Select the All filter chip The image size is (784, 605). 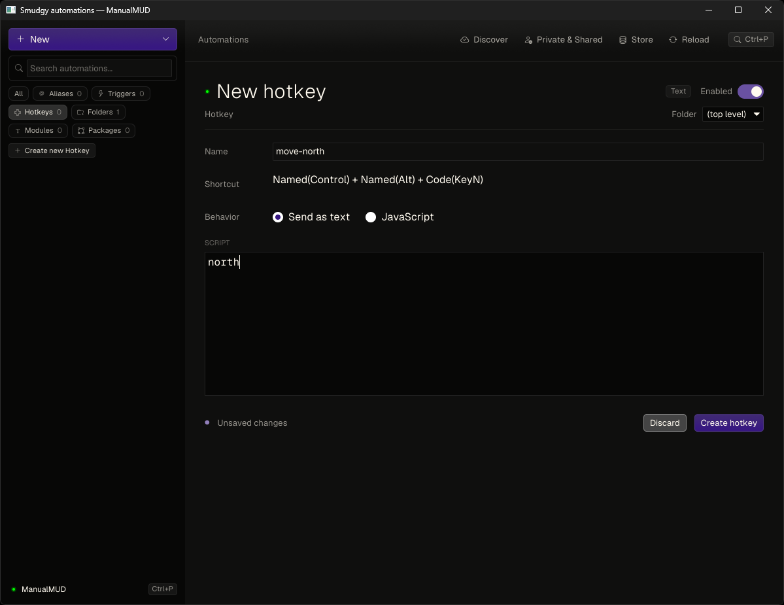tap(18, 94)
